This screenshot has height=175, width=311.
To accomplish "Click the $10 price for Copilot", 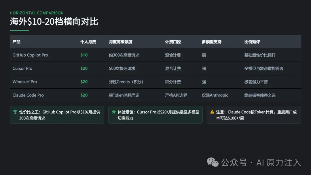I will [x=84, y=55].
